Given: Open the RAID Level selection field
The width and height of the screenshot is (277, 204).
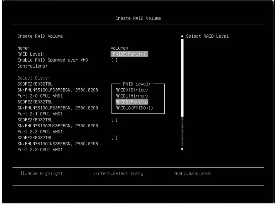Looking at the screenshot, I should tap(129, 54).
